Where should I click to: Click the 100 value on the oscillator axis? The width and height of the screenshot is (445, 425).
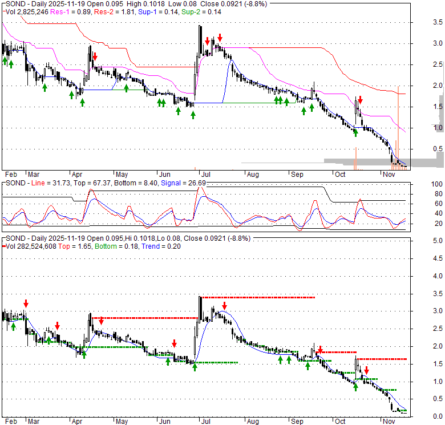(437, 184)
